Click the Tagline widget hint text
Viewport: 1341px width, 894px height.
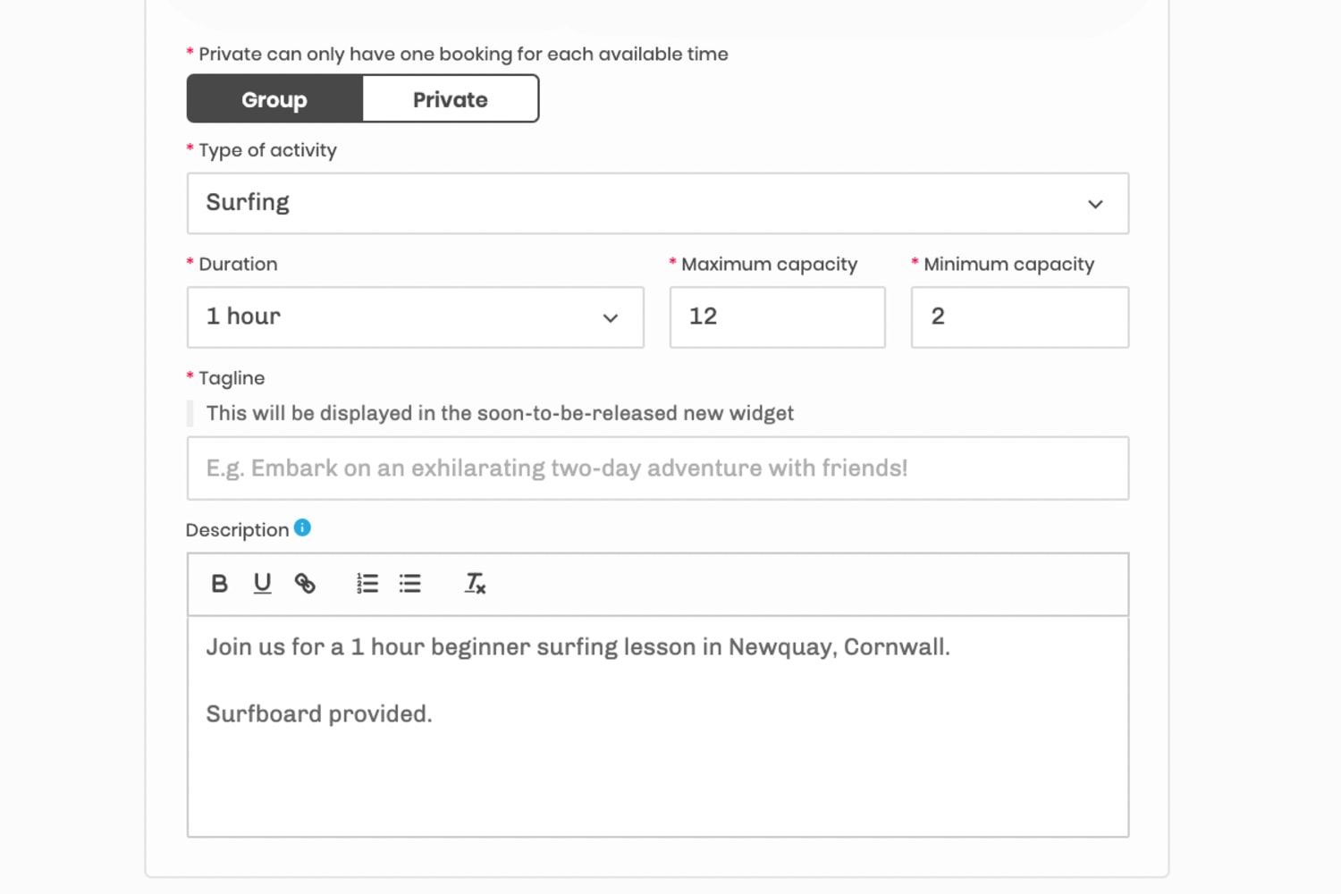(500, 413)
